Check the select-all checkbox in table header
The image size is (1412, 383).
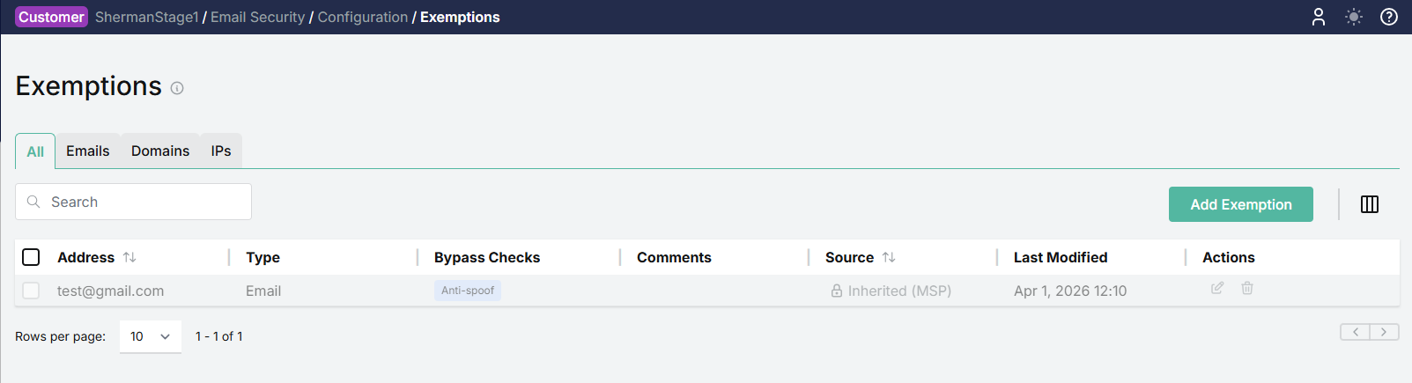(31, 257)
